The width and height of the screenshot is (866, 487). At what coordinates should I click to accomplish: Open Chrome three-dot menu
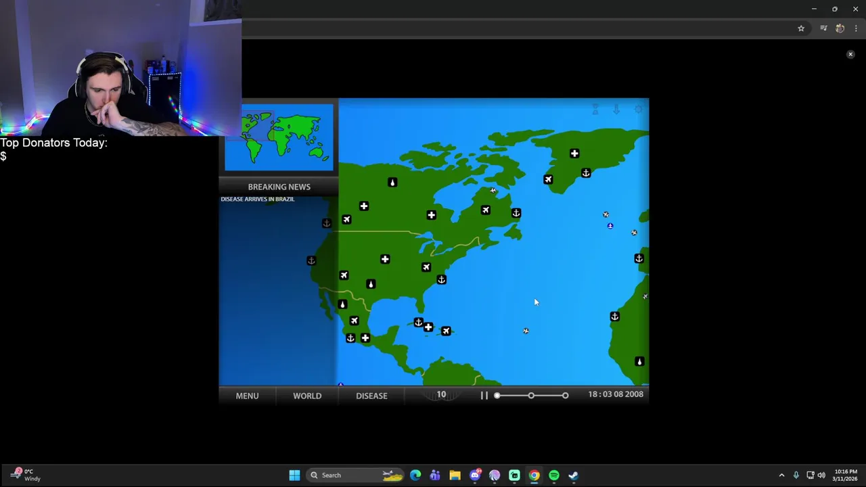pos(856,28)
